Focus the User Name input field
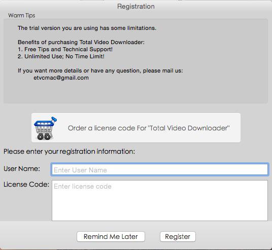The width and height of the screenshot is (272, 250). [x=159, y=169]
